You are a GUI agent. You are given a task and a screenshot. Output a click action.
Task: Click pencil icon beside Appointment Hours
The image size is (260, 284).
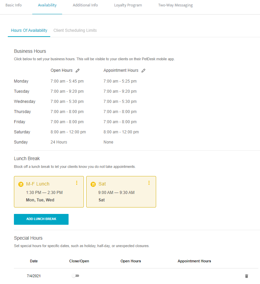[x=143, y=71]
